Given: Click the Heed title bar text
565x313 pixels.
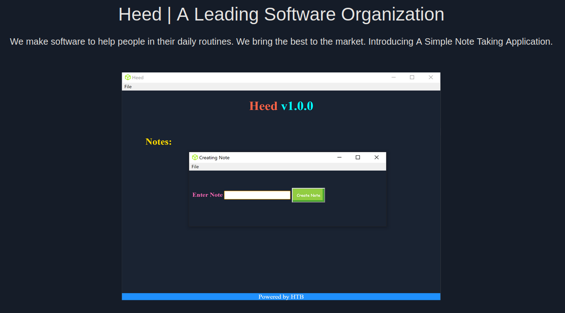Looking at the screenshot, I should pos(138,77).
